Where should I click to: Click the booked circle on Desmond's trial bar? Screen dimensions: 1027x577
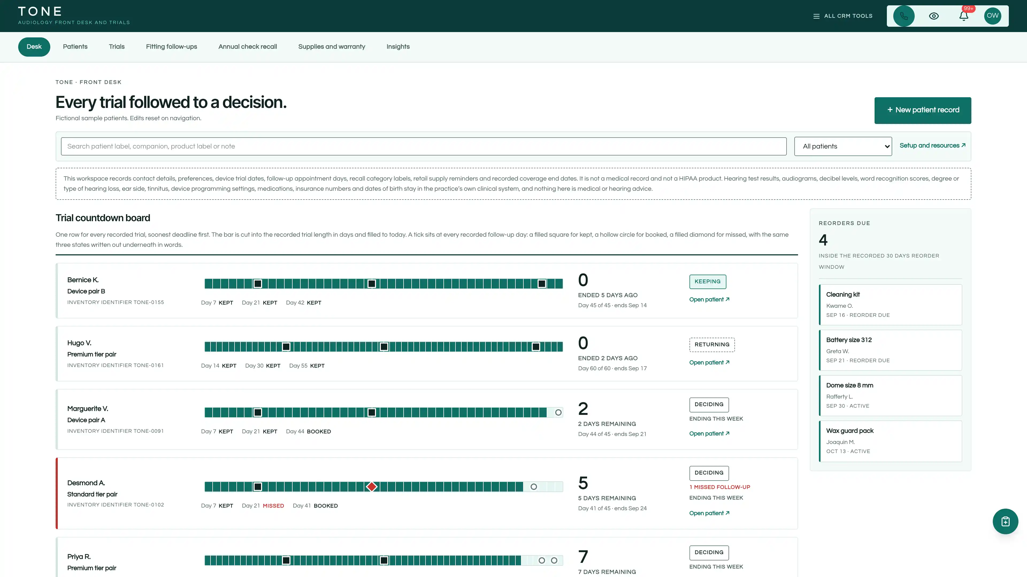(534, 487)
